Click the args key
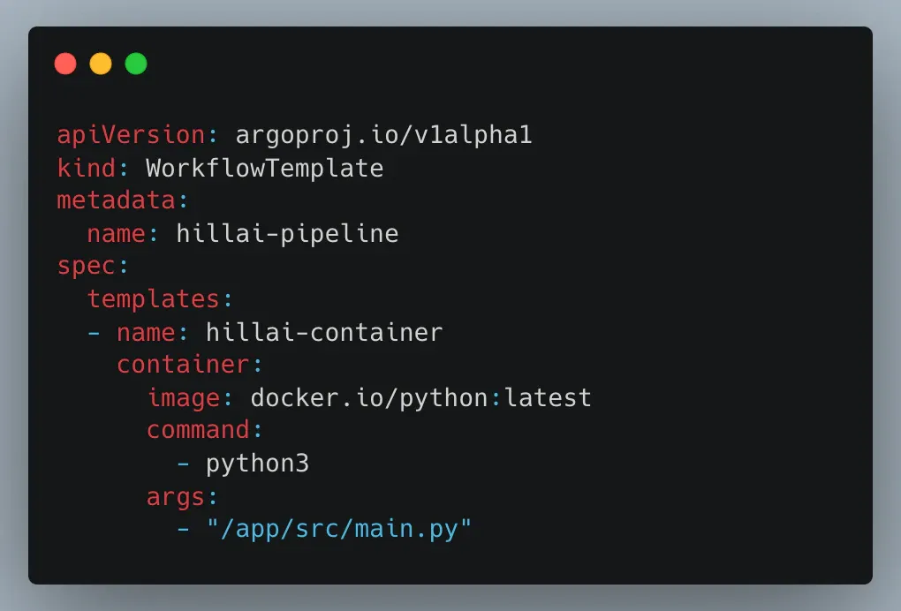Image resolution: width=901 pixels, height=611 pixels. click(176, 497)
